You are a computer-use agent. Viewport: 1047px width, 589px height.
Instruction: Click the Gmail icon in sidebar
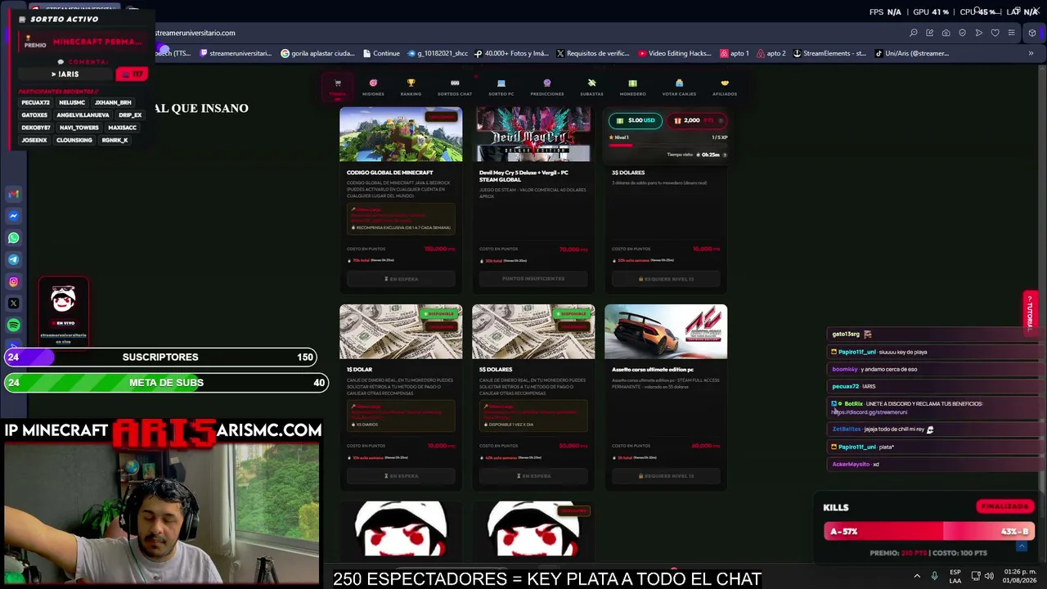click(x=13, y=194)
